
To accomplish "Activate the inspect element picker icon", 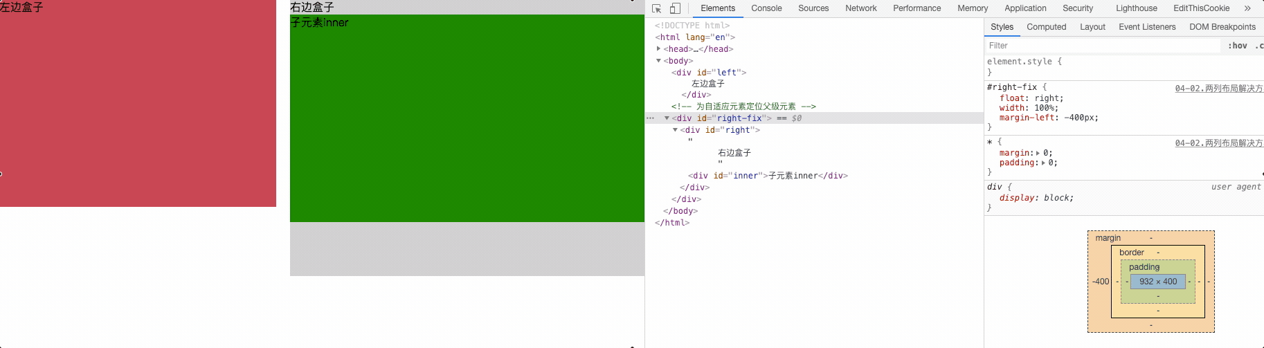I will (656, 8).
